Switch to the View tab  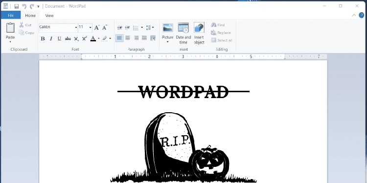pos(49,16)
